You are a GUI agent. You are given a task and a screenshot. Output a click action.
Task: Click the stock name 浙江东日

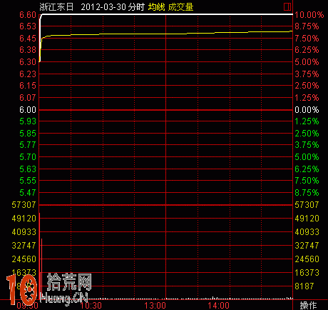coord(56,7)
